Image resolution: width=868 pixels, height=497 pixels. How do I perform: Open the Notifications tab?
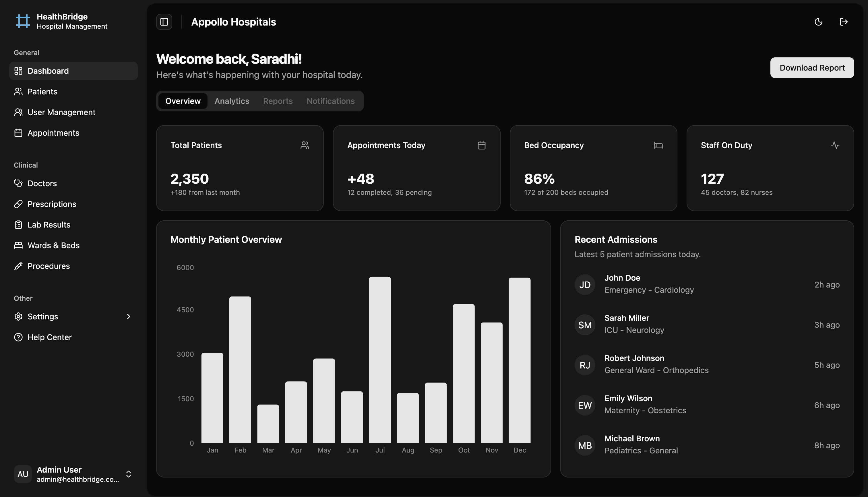(330, 101)
